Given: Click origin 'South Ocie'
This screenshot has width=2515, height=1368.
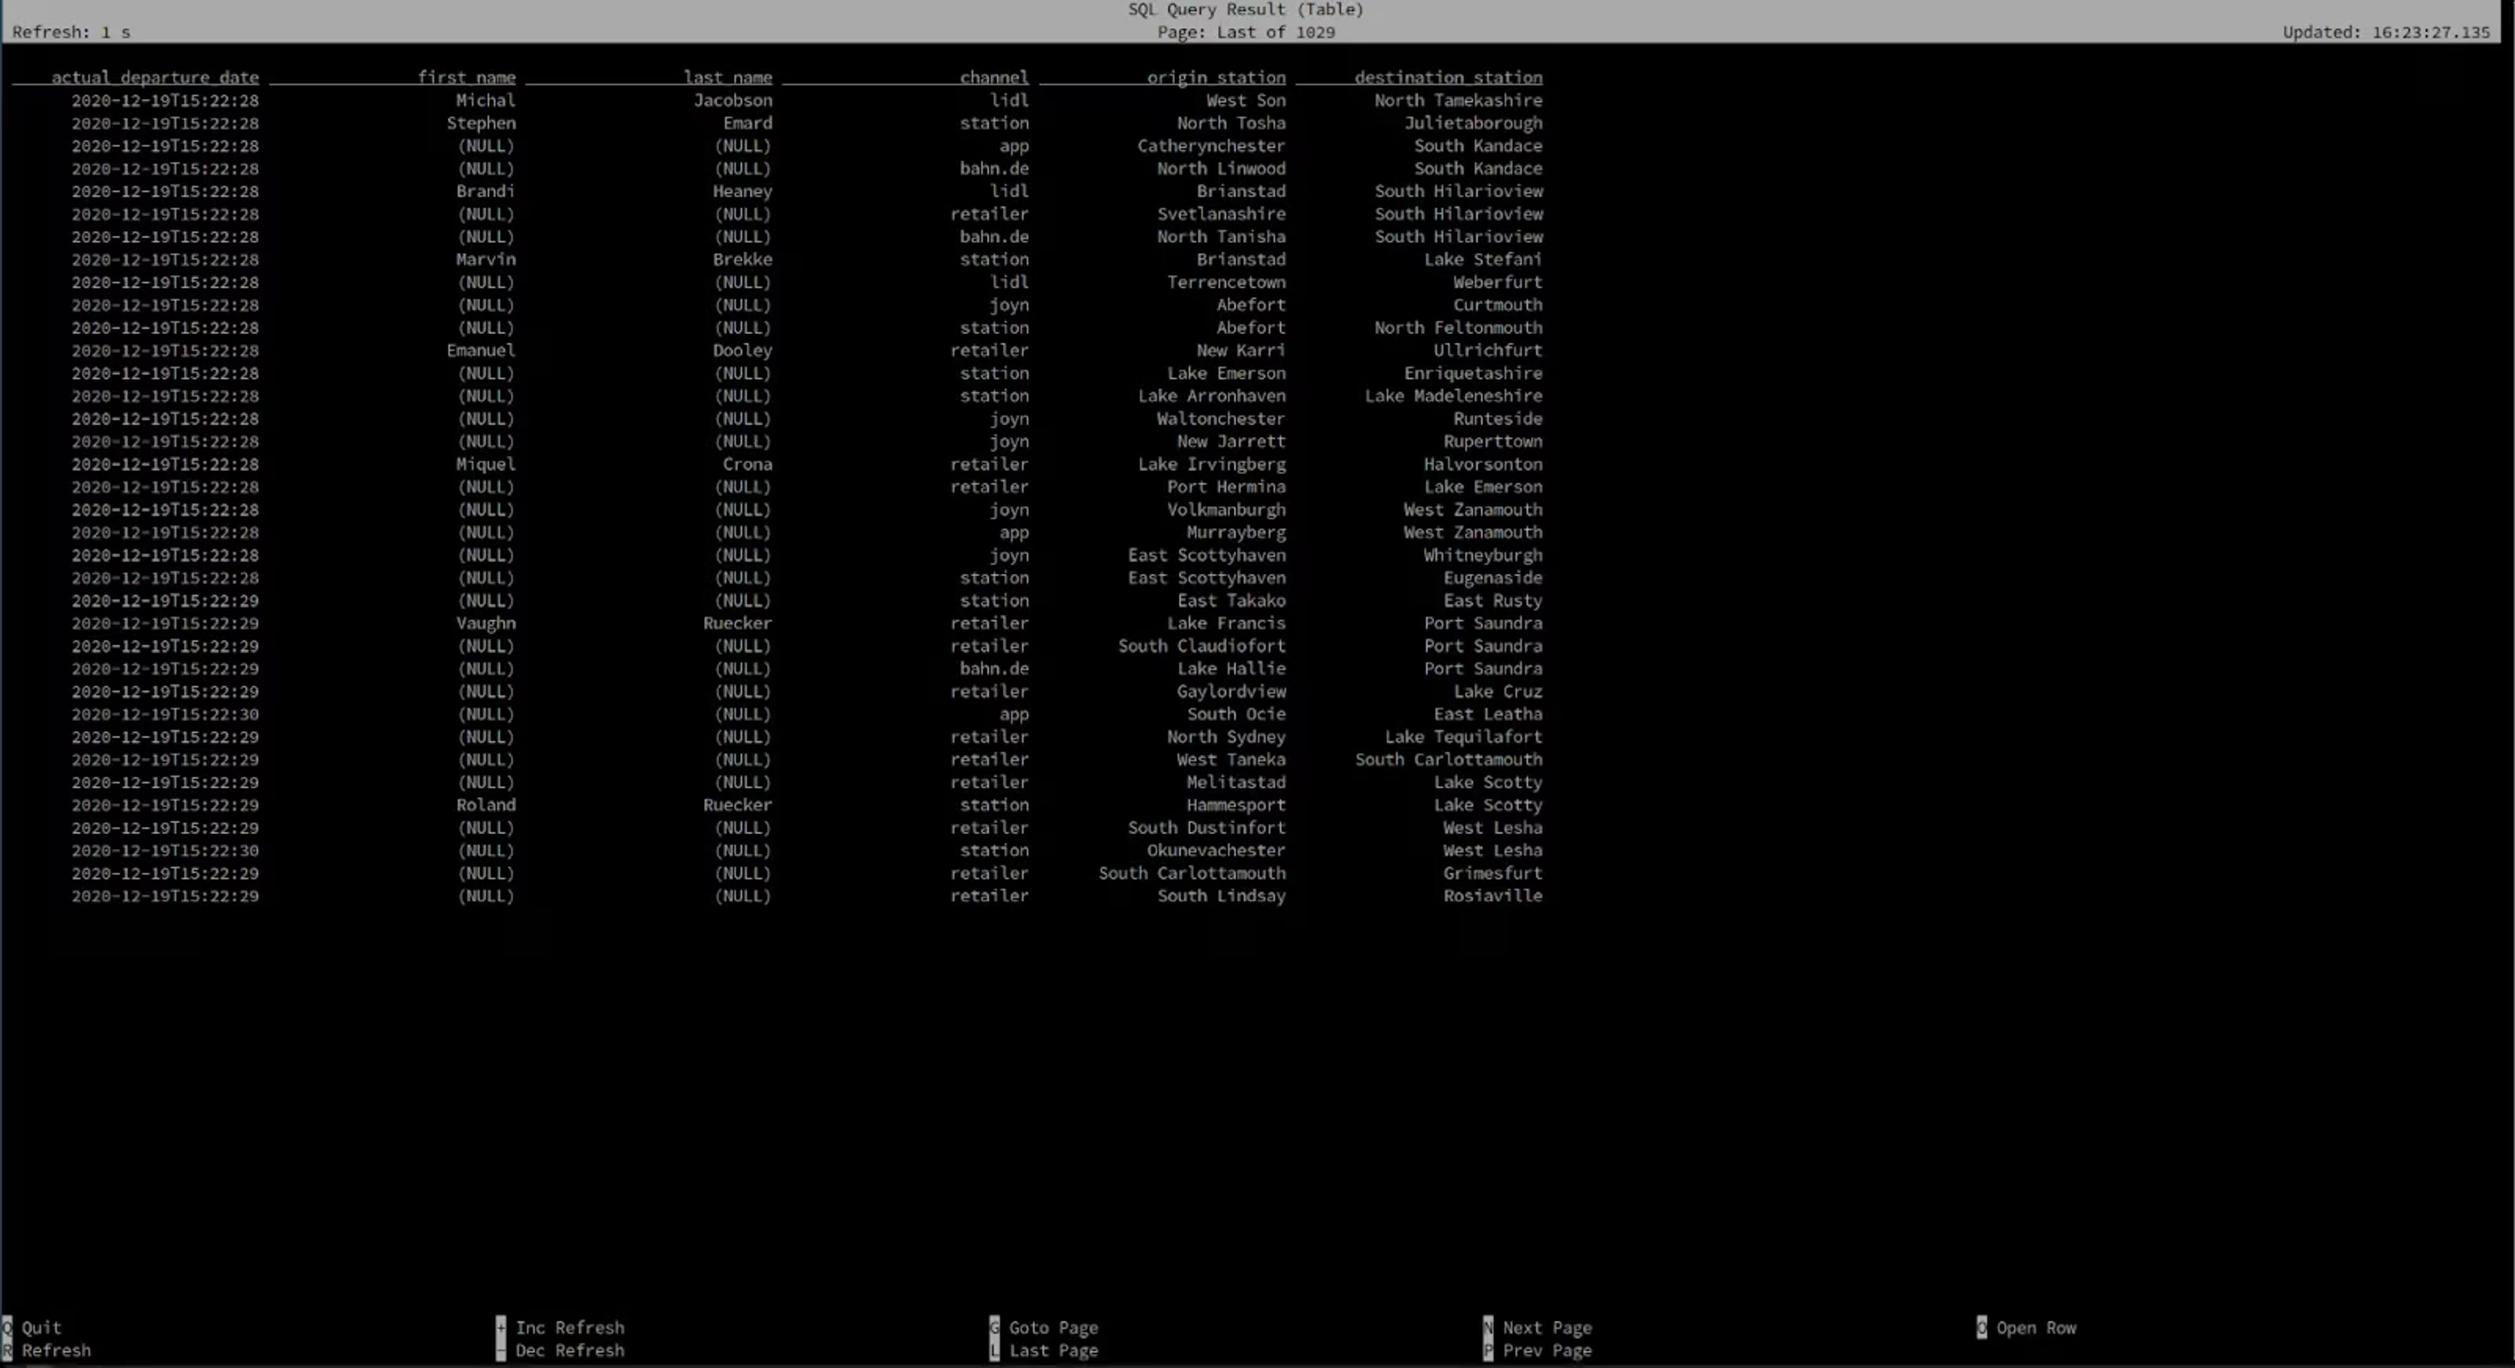Looking at the screenshot, I should tap(1235, 713).
